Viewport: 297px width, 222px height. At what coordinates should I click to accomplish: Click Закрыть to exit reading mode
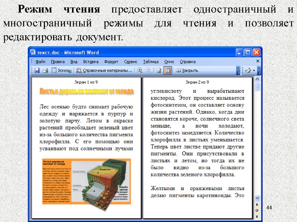click(x=187, y=70)
